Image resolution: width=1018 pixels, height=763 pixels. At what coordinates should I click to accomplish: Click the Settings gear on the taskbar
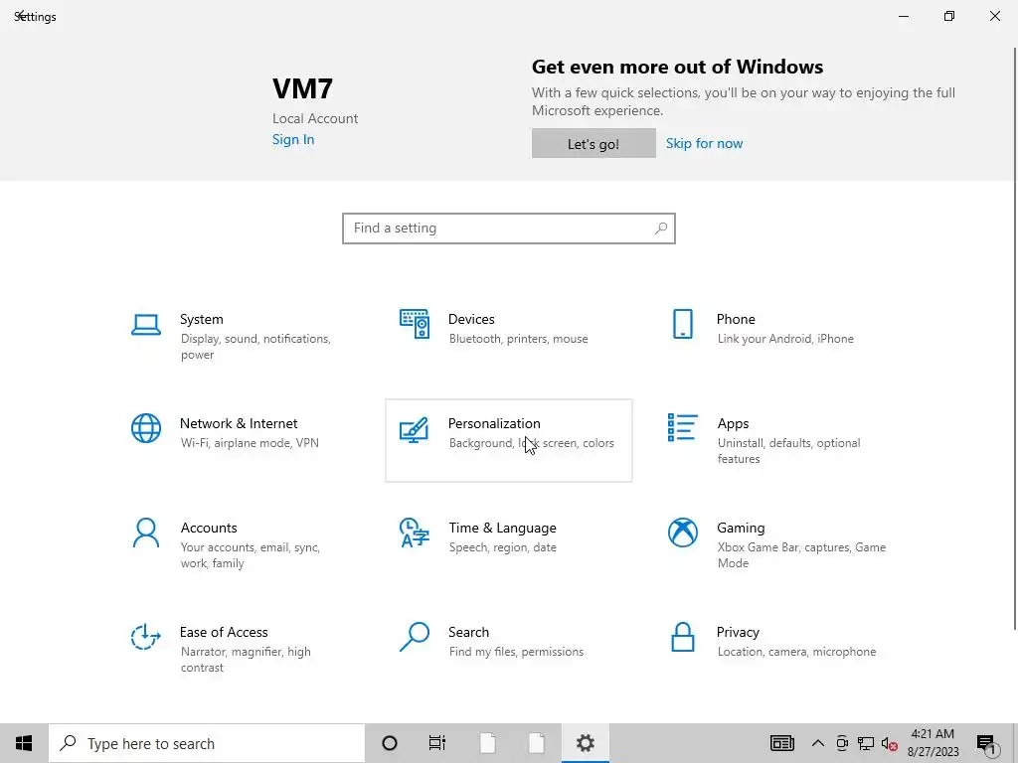(585, 743)
